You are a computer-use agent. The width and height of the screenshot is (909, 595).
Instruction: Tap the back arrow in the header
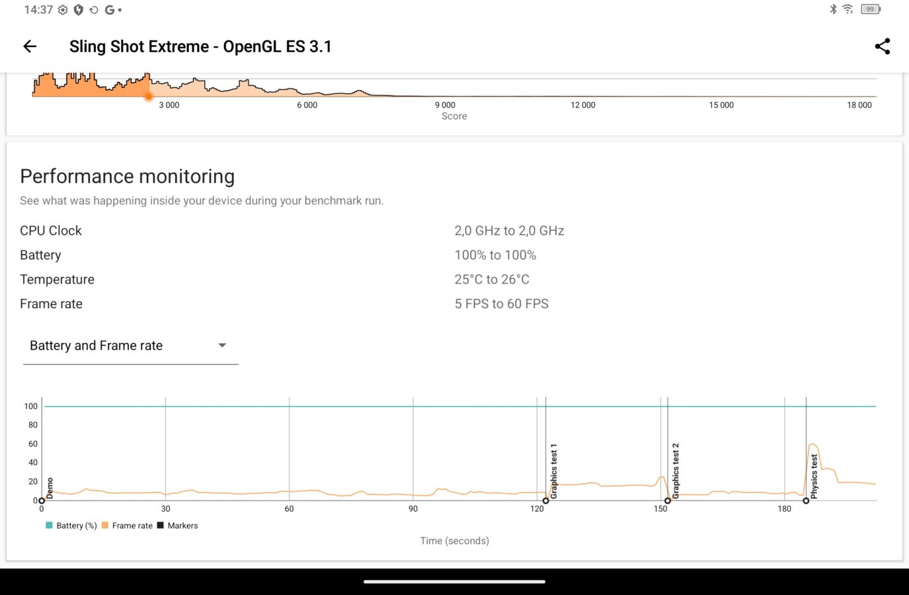30,46
